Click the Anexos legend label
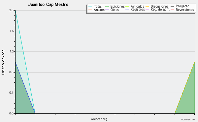 coord(99,10)
